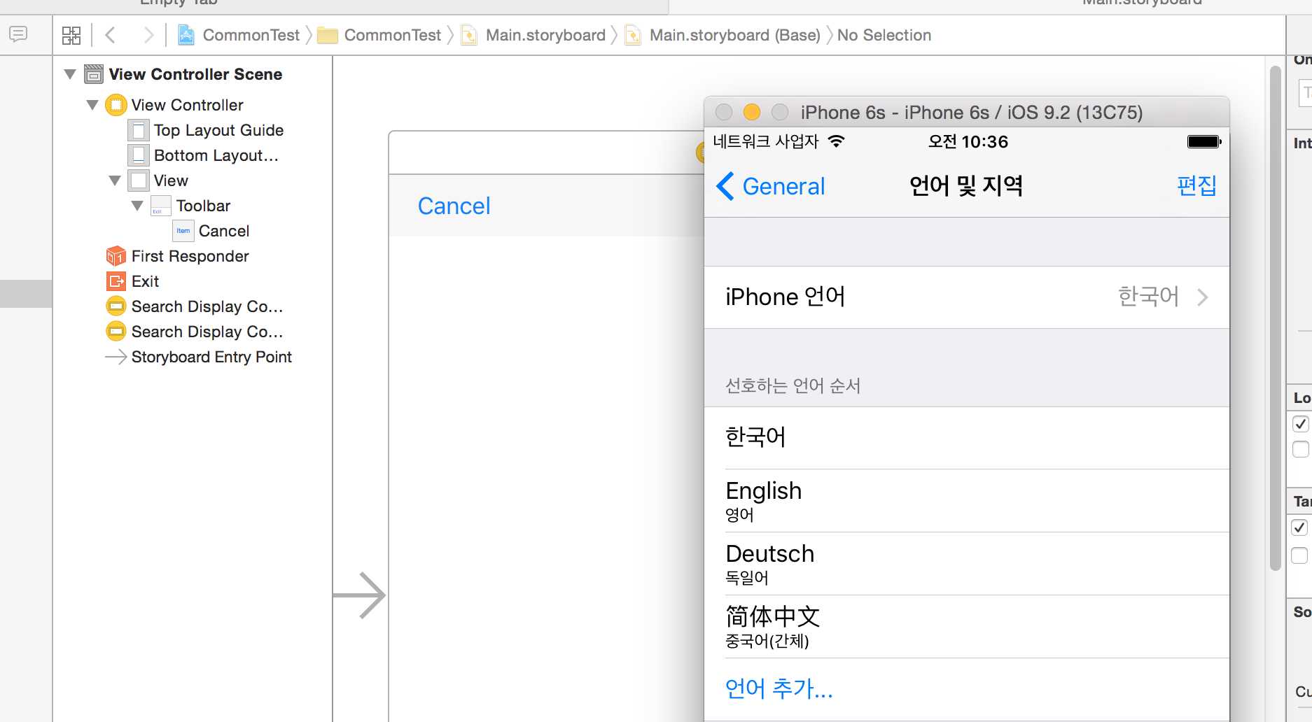Screen dimensions: 1312x722
Task: Toggle the checked checkbox under Ta section
Action: (1299, 528)
